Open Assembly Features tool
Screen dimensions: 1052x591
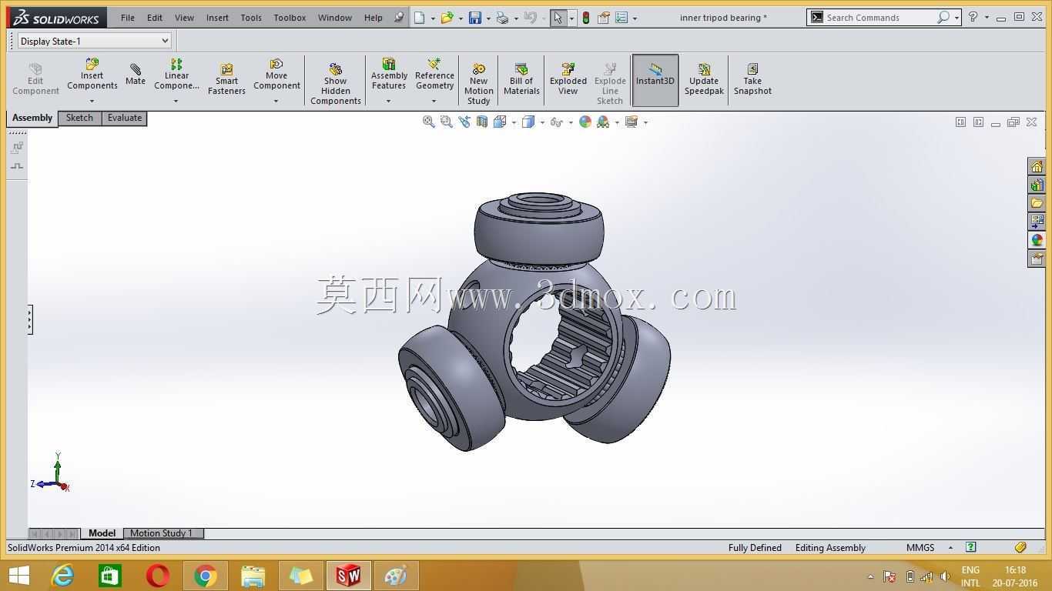point(389,75)
